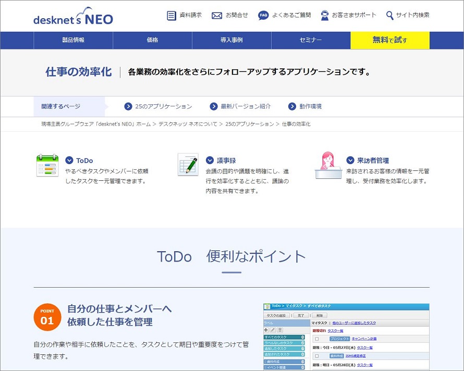Open the よくあるご質問 link
464x371 pixels.
pos(291,15)
